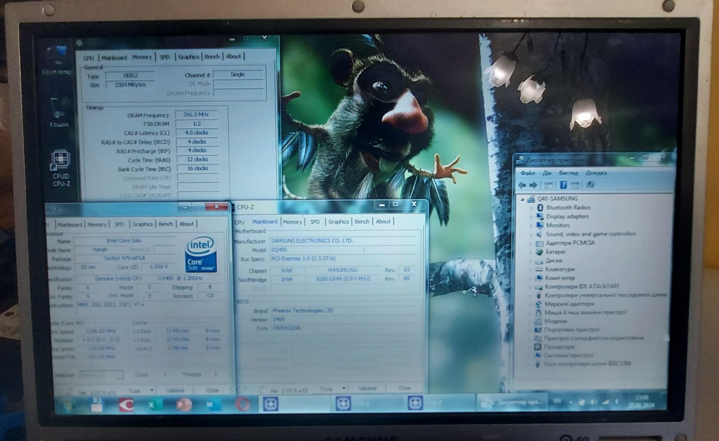Click the volume icon in system tray
719x441 pixels.
click(x=593, y=402)
